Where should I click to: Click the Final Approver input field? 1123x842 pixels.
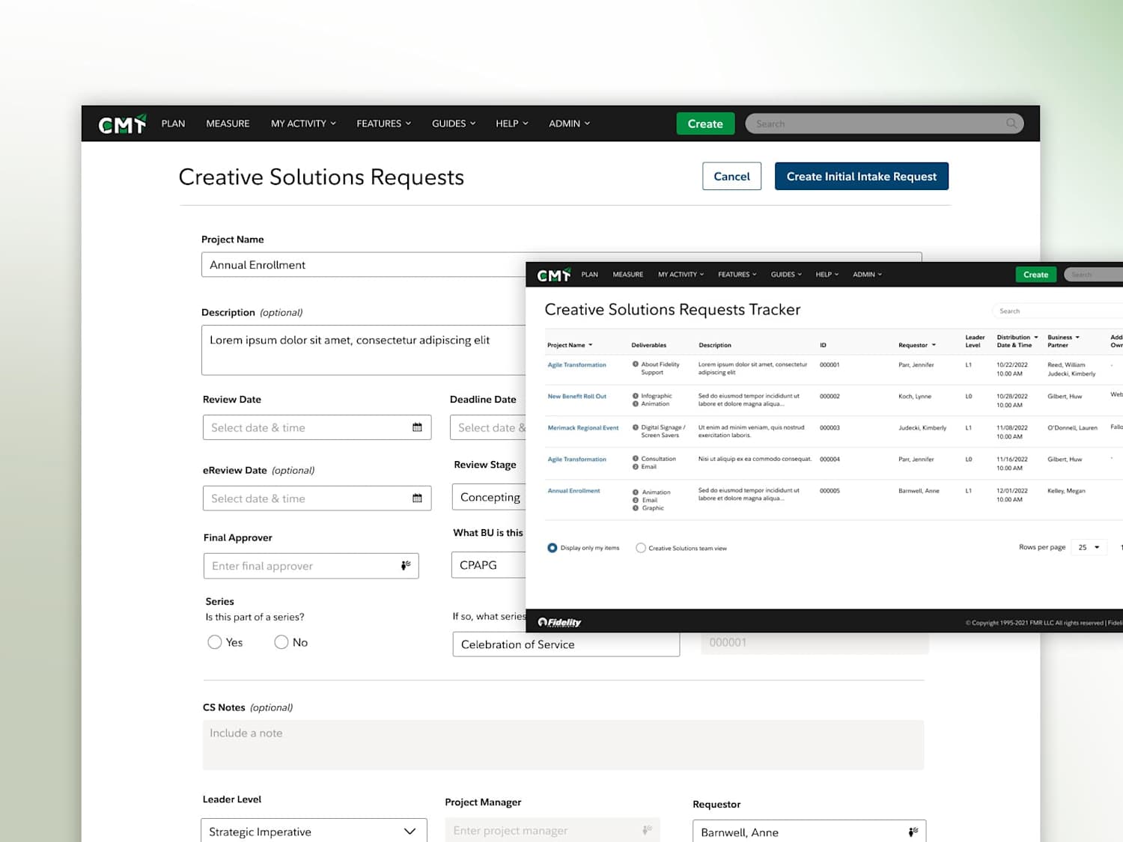tap(311, 566)
